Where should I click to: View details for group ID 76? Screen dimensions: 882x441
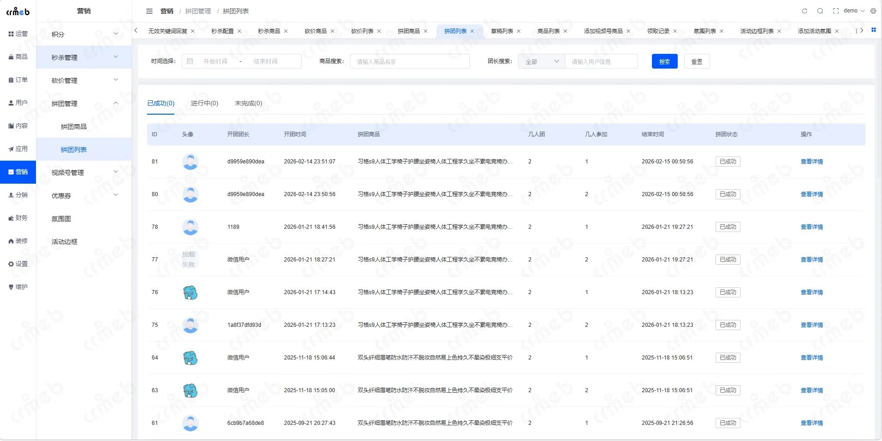pos(811,292)
